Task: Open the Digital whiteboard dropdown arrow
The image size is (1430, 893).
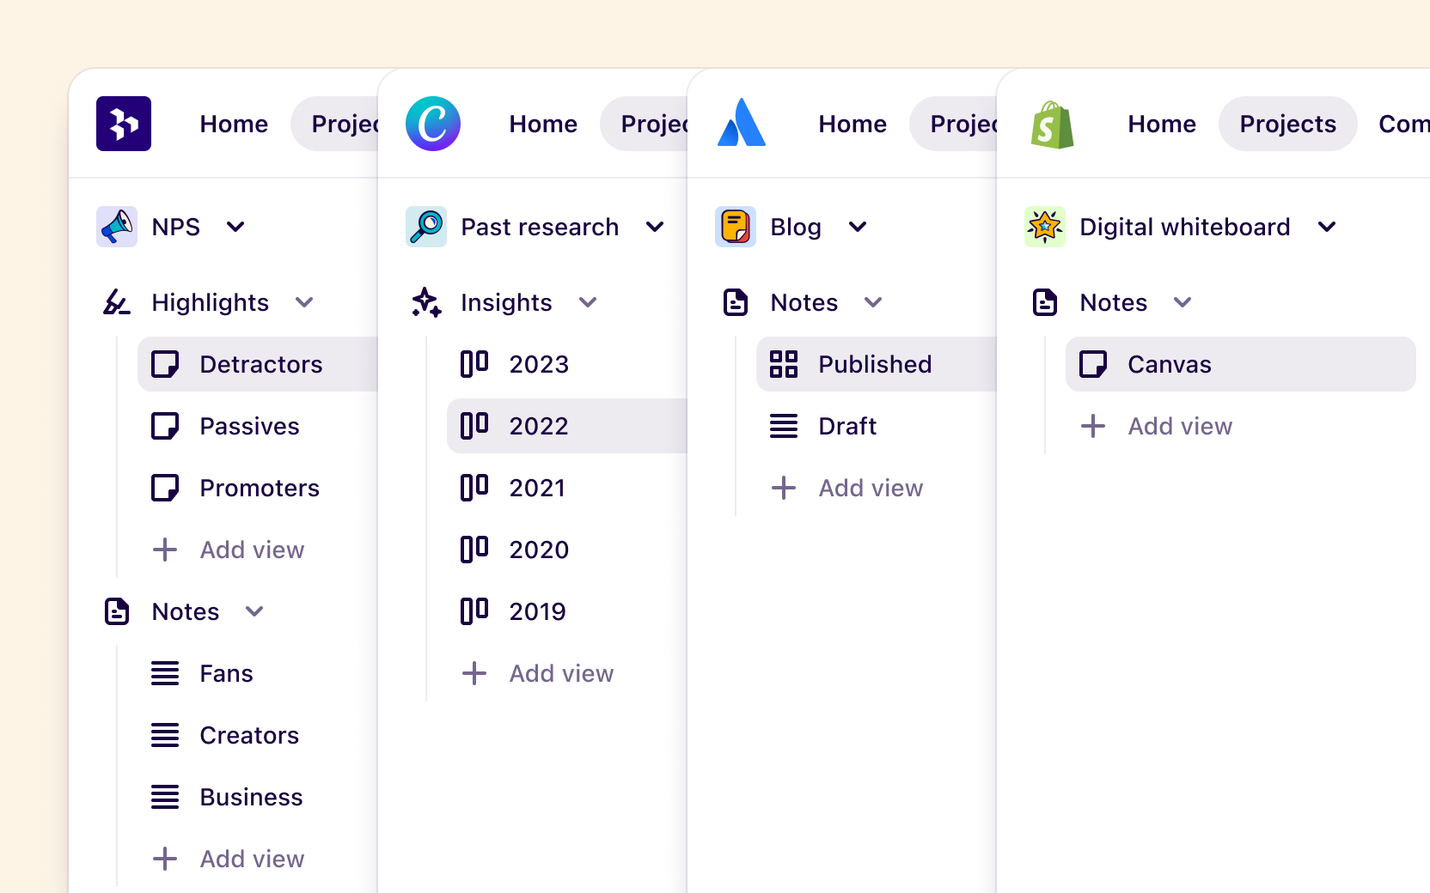Action: pyautogui.click(x=1327, y=227)
